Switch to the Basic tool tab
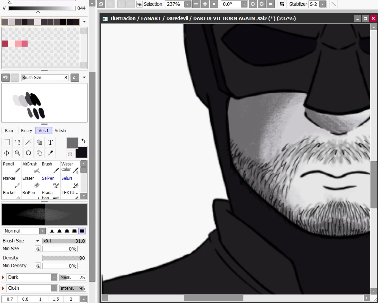Image resolution: width=378 pixels, height=303 pixels. pos(10,130)
